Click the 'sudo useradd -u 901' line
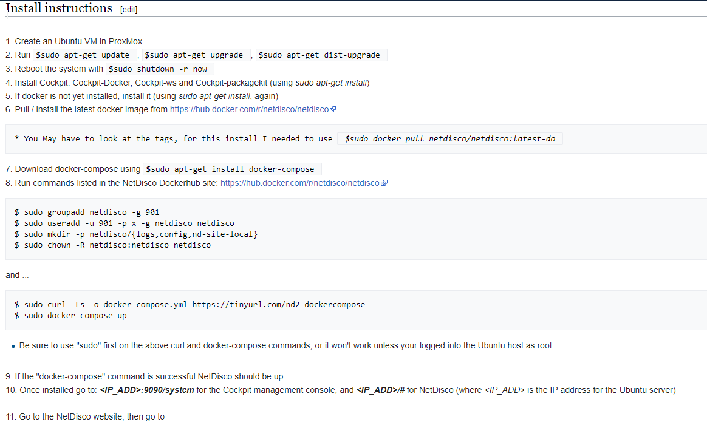Screen dimensions: 707x428 (125, 223)
